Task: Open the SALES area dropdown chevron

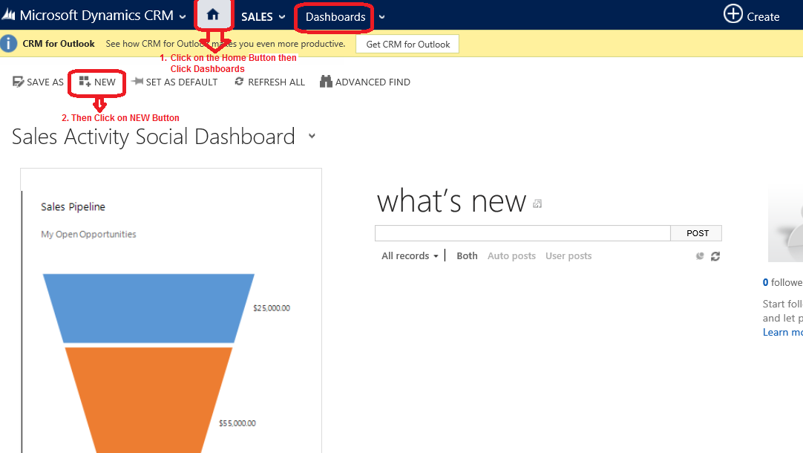Action: click(x=282, y=17)
